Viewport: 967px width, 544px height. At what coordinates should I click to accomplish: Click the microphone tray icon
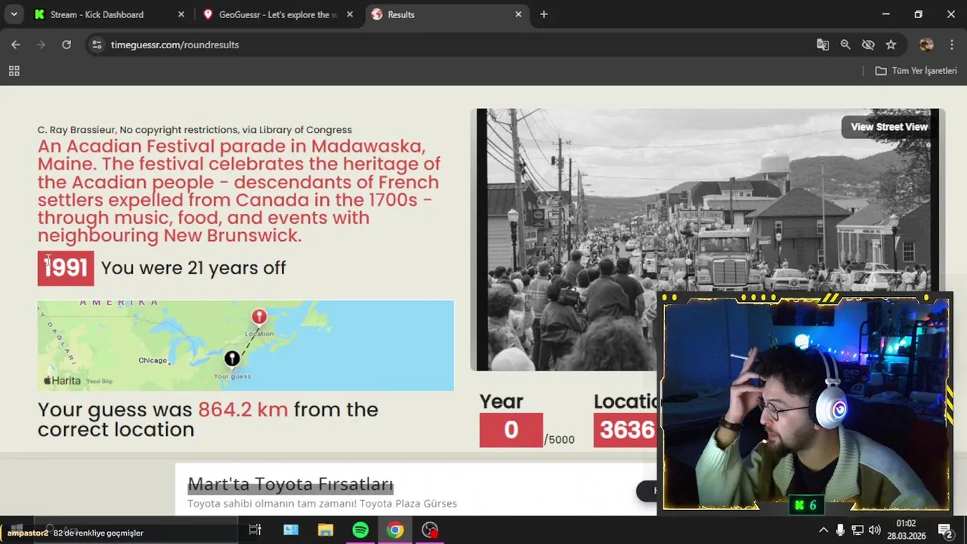pos(841,530)
